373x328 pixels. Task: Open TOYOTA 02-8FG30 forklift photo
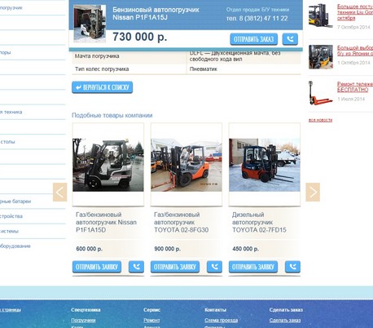186,165
